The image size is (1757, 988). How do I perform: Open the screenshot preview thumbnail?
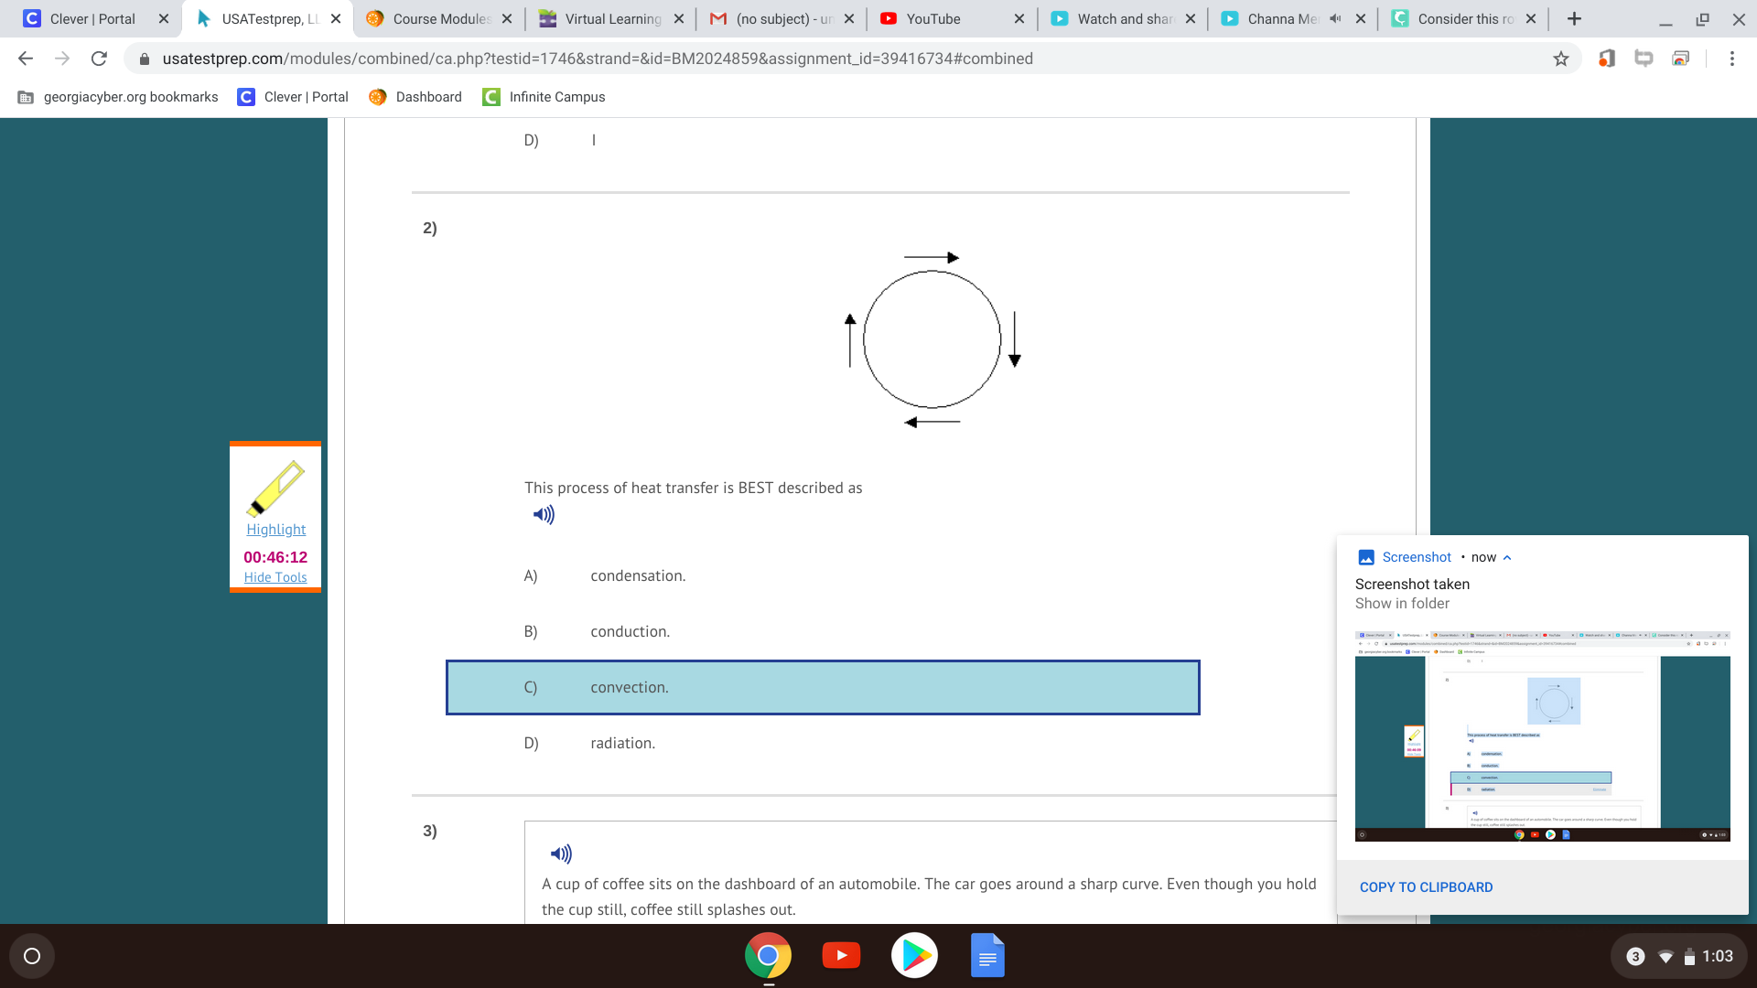[1542, 736]
